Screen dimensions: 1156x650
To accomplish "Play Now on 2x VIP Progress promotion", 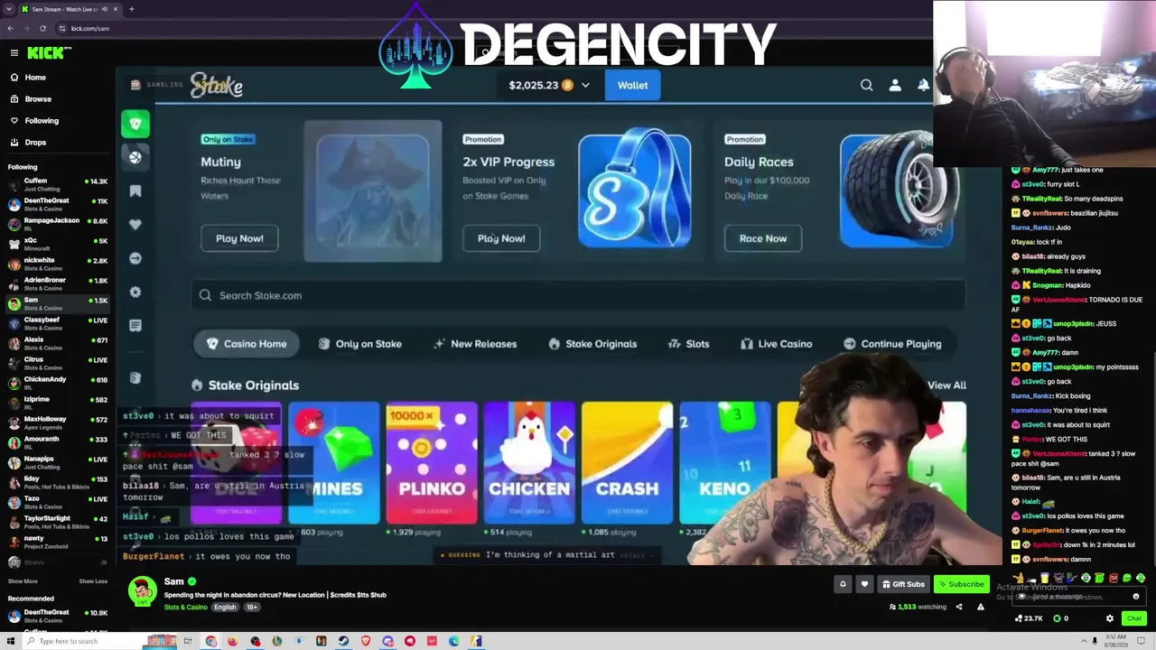I will pyautogui.click(x=501, y=238).
